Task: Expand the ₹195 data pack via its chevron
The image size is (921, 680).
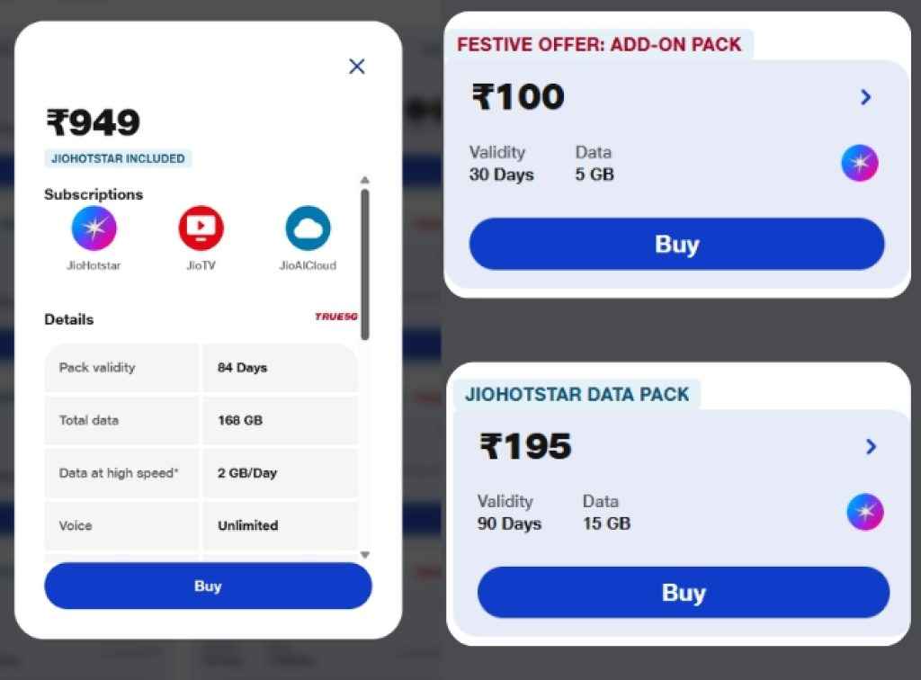Action: tap(870, 446)
